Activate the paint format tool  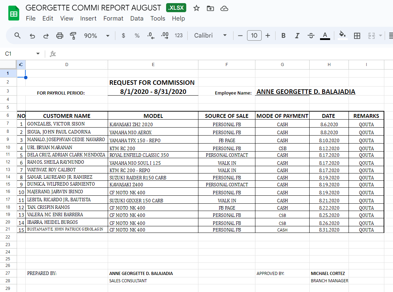(x=73, y=35)
